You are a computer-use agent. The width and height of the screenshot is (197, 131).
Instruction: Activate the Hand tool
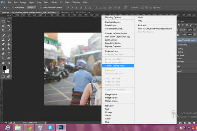pyautogui.click(x=3, y=63)
